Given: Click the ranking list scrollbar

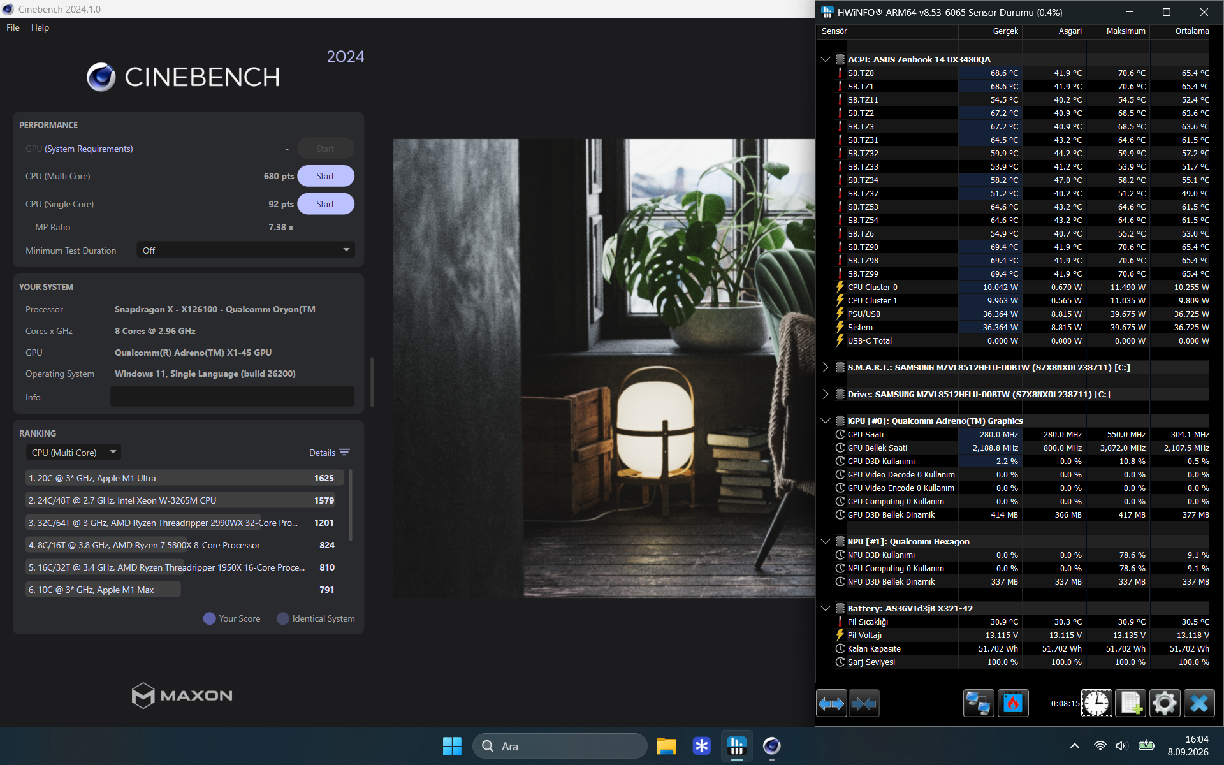Looking at the screenshot, I should pos(351,505).
